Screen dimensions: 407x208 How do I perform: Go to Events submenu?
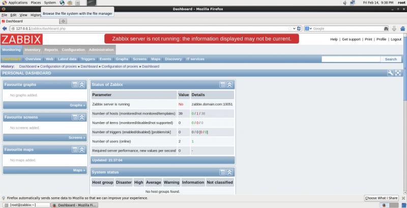coord(105,59)
